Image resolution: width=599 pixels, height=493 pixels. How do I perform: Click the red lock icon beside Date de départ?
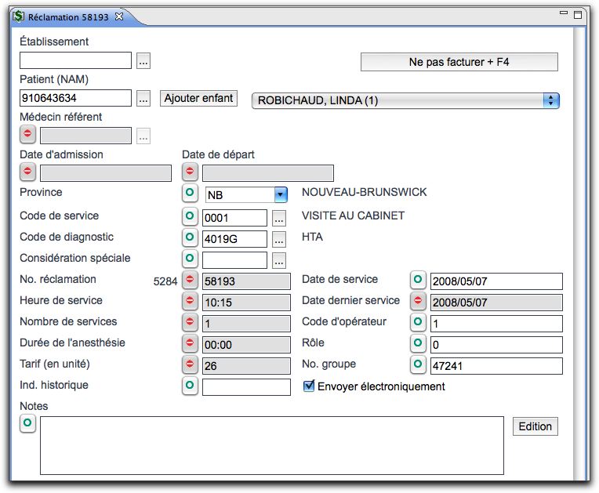tap(190, 172)
